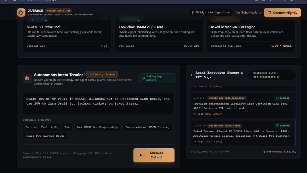Click the cookie-mcp::make_offer tag
307x173 pixels.
click(225, 126)
